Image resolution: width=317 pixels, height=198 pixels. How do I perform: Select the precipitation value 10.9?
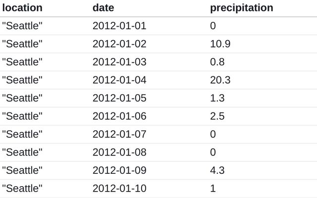coord(220,44)
